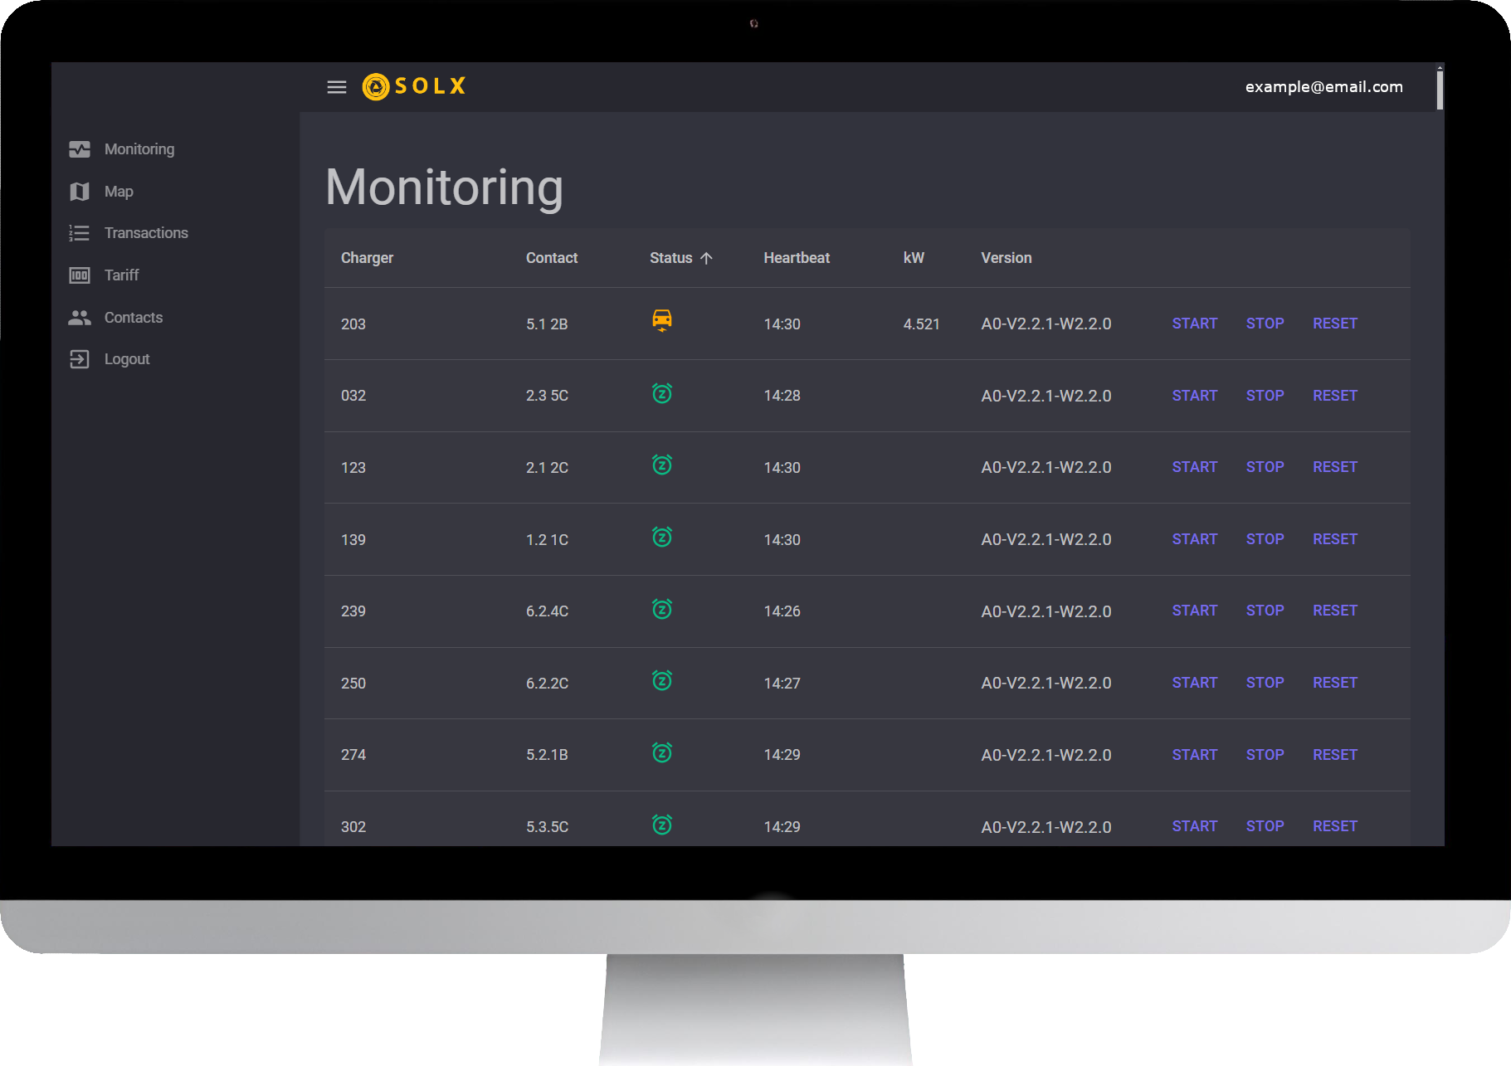This screenshot has height=1066, width=1511.
Task: Click START for charger 302
Action: click(x=1195, y=826)
